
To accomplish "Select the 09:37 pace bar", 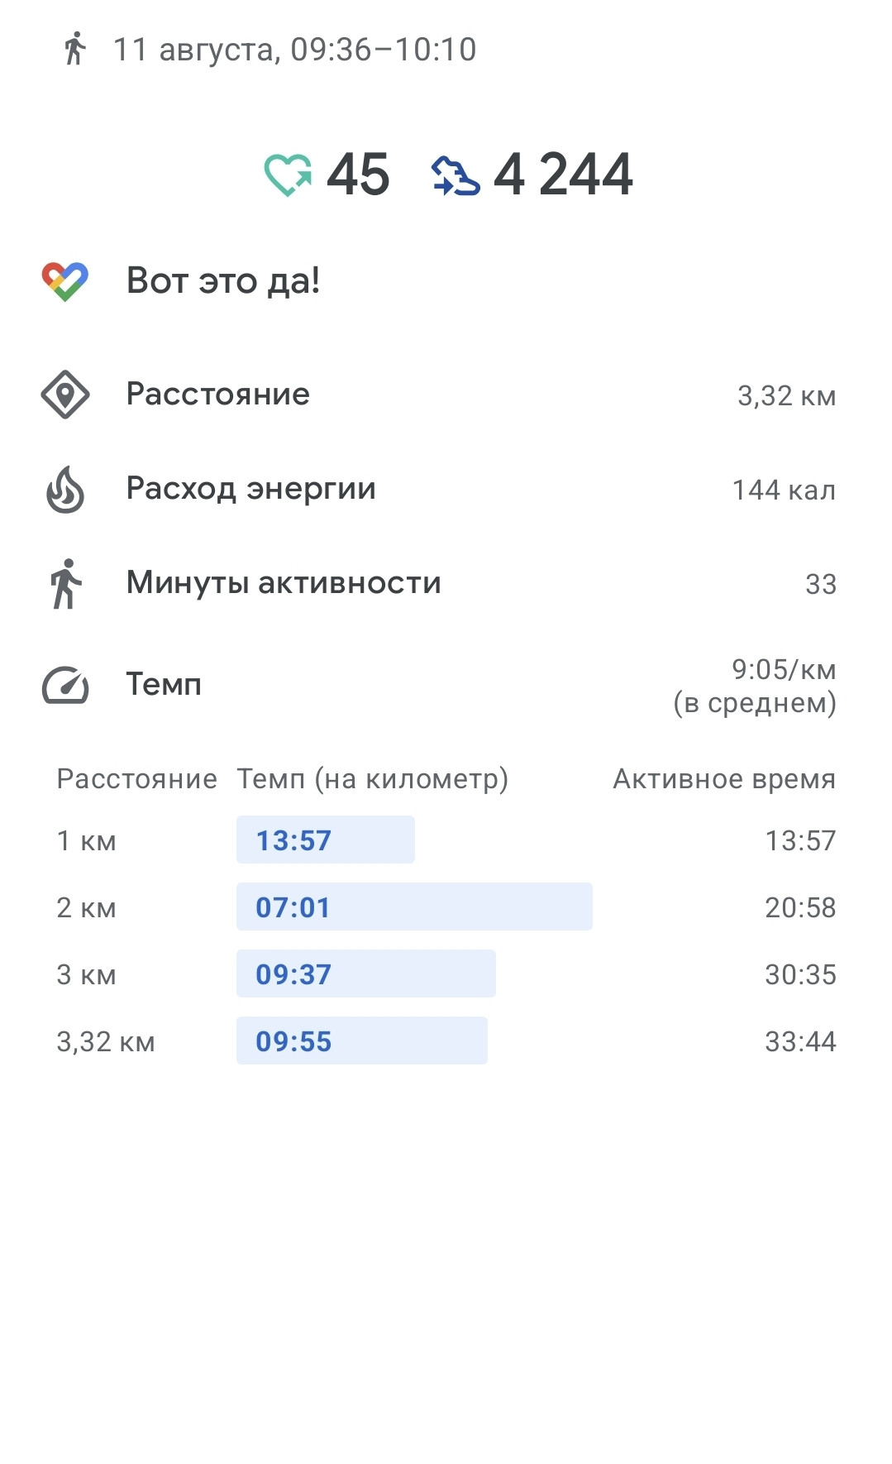I will point(366,974).
